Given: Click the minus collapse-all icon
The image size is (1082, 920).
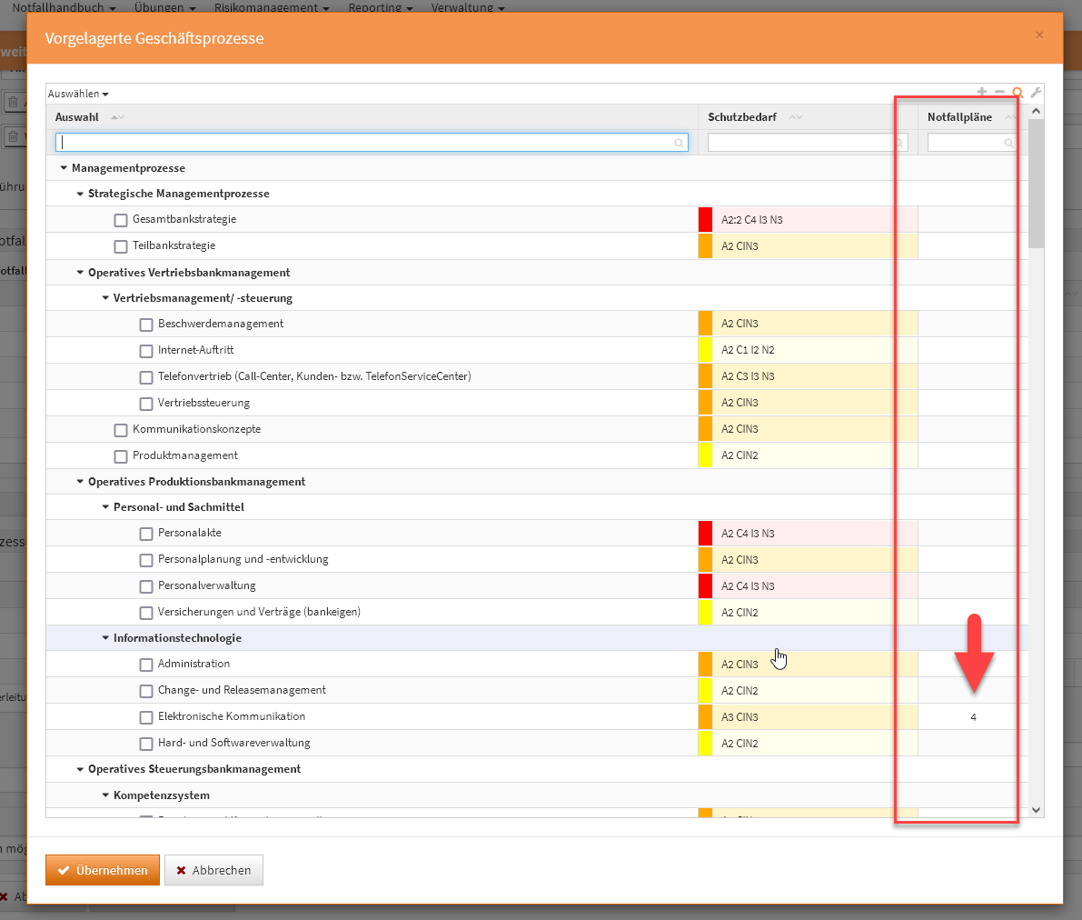Looking at the screenshot, I should click(999, 92).
